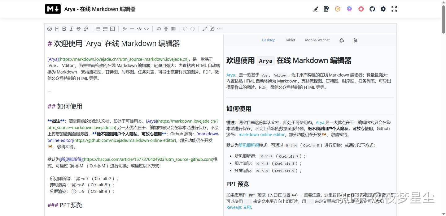Apply strikethrough formatting
Image resolution: width=446 pixels, height=216 pixels.
[x=78, y=29]
